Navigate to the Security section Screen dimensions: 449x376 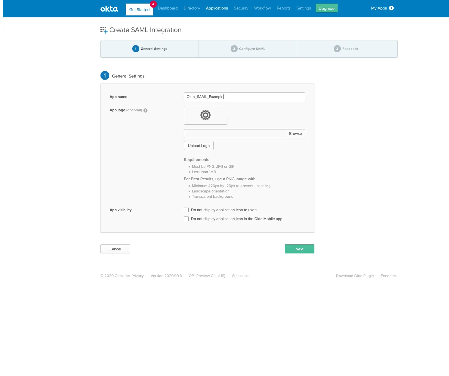(241, 8)
